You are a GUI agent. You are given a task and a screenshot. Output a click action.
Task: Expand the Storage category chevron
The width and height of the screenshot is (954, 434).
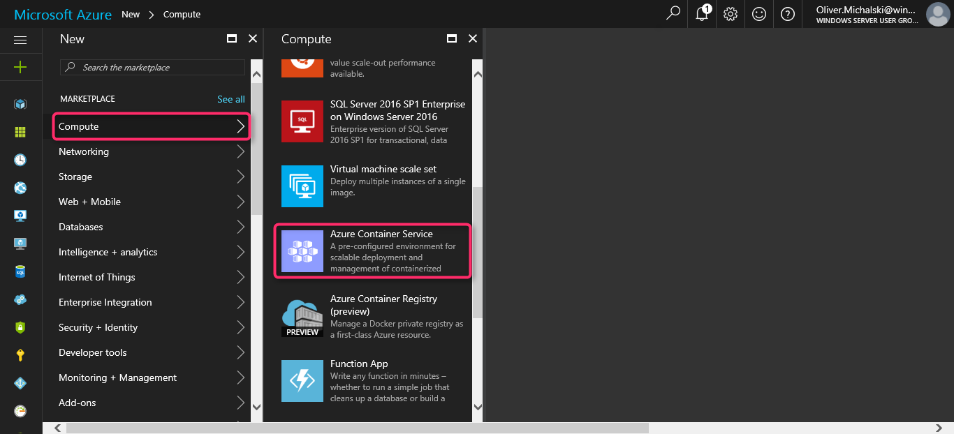240,177
